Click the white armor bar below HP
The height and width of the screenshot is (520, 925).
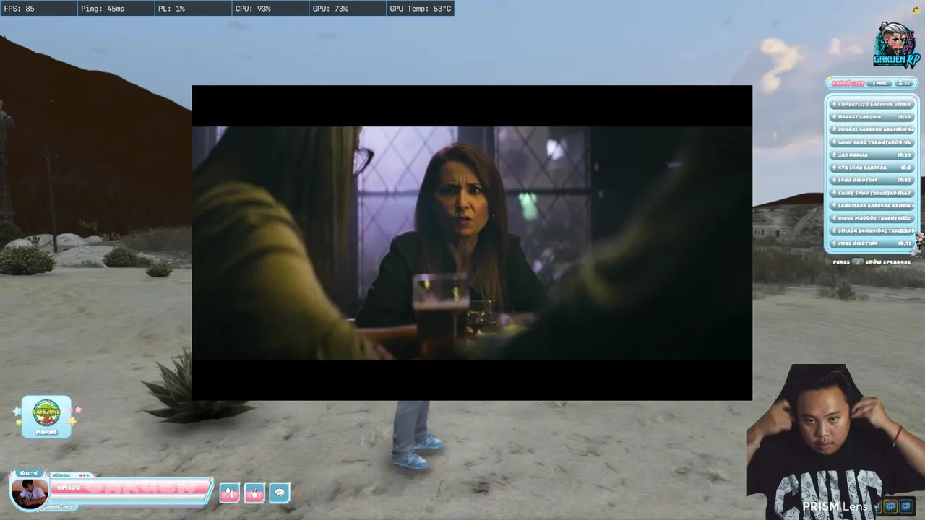pyautogui.click(x=128, y=498)
